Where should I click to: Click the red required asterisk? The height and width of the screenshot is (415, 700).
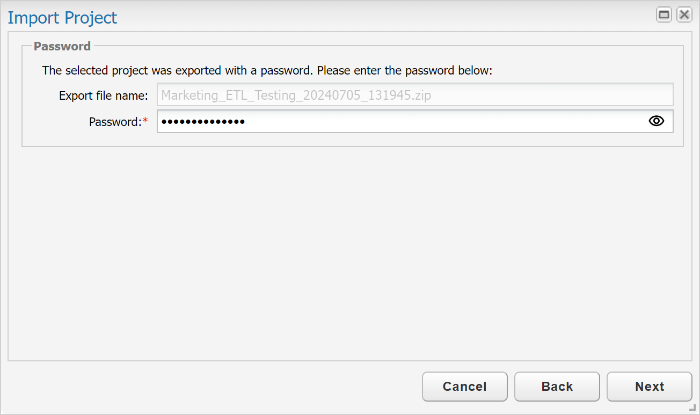coord(145,121)
